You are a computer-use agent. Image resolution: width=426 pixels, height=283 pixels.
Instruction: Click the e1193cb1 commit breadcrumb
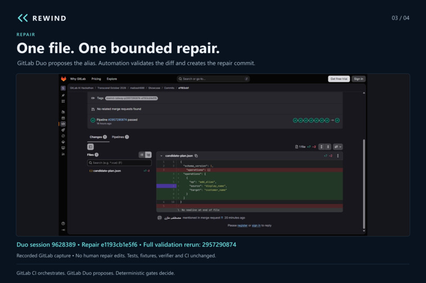183,88
